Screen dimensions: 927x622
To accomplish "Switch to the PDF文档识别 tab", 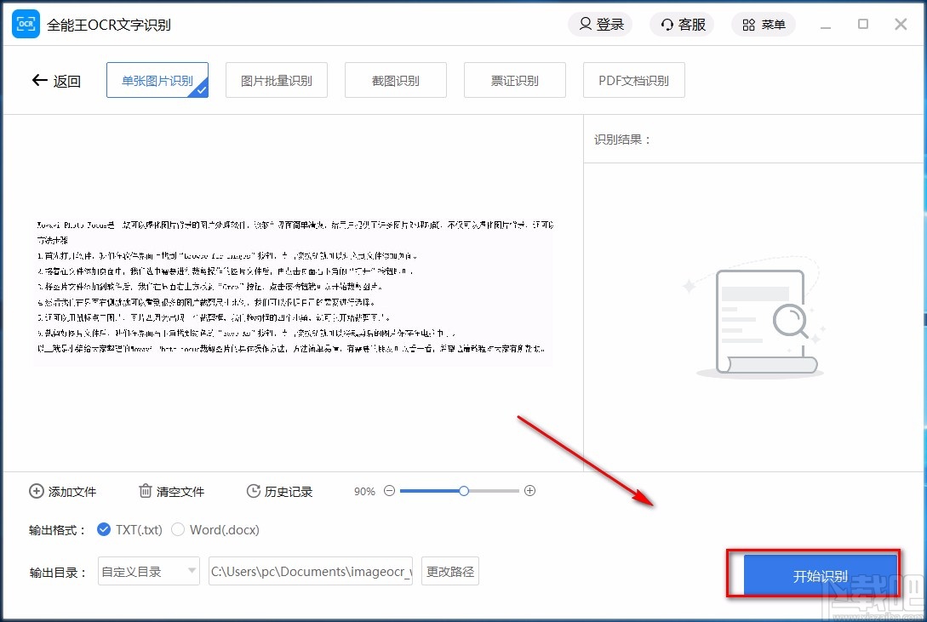I will [633, 79].
